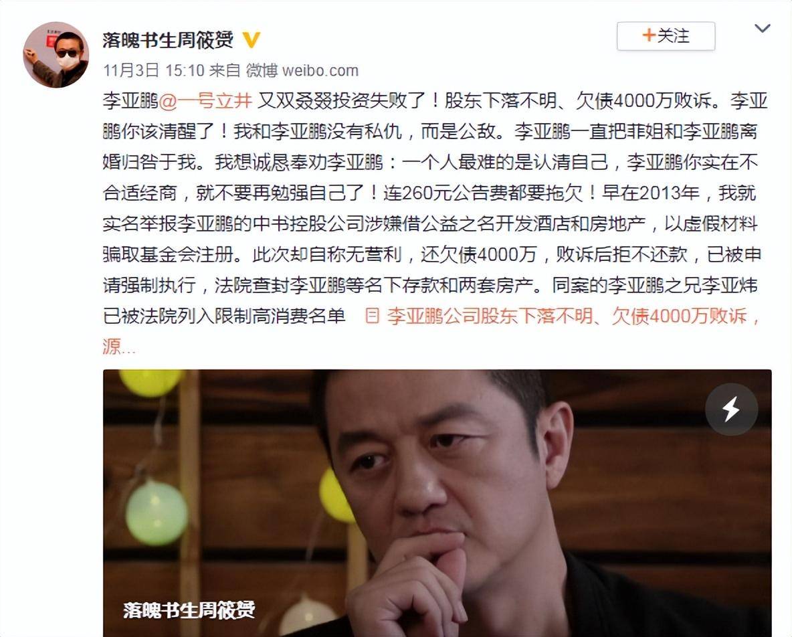Viewport: 792px width, 637px height.
Task: Click the 来自 label beside timestamp
Action: (224, 70)
